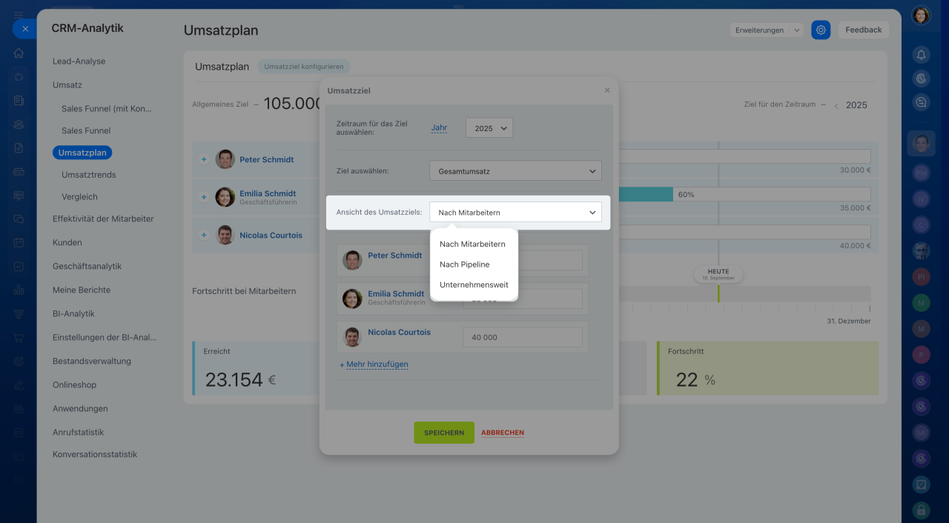This screenshot has height=523, width=949.
Task: Open the home icon in the left rail
Action: coord(19,53)
